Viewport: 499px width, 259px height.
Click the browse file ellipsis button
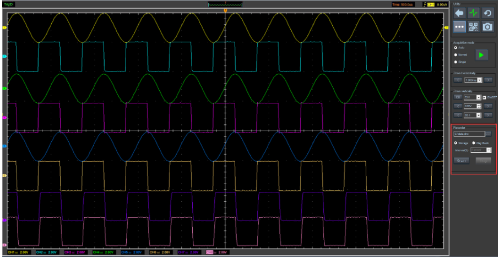point(489,134)
